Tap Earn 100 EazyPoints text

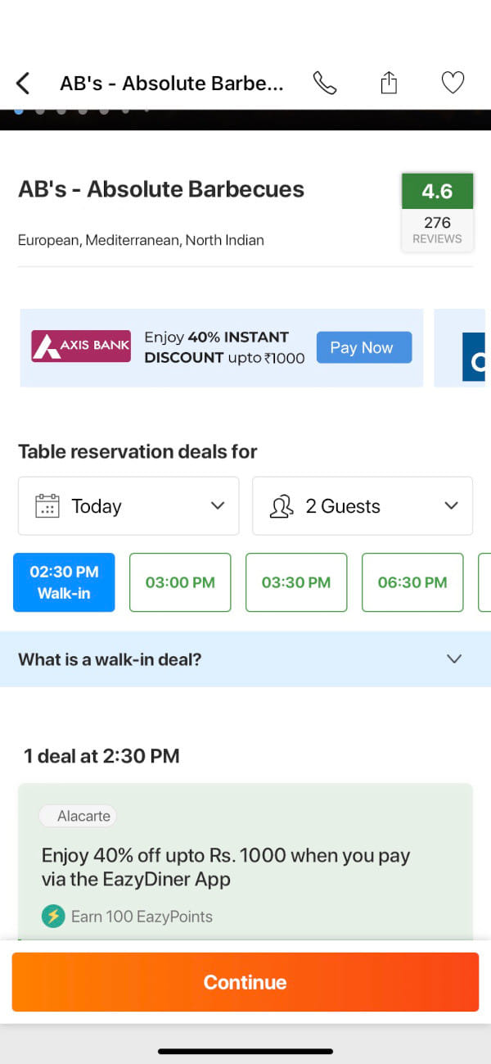click(x=142, y=917)
